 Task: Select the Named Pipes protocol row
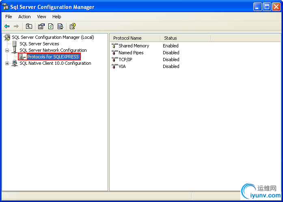point(131,53)
